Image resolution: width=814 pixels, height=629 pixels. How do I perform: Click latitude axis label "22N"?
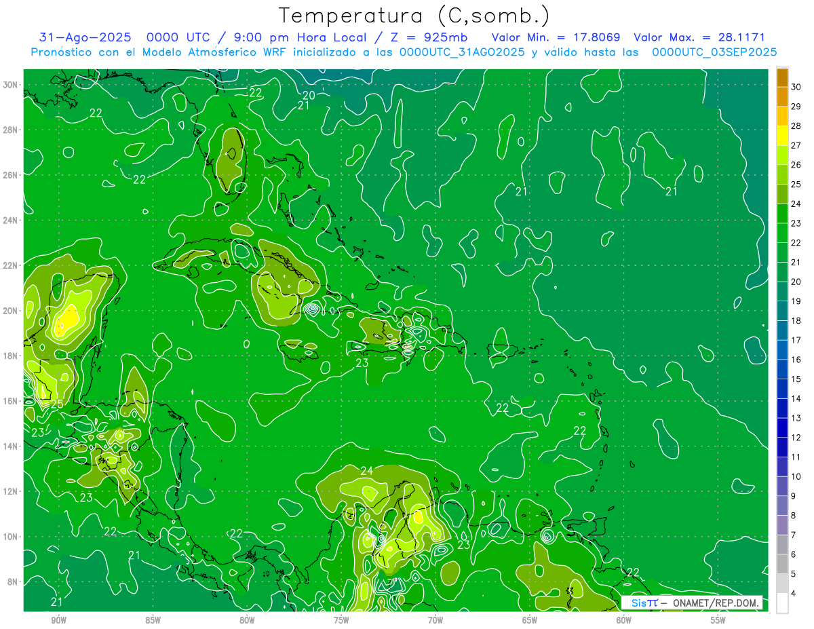click(x=10, y=265)
